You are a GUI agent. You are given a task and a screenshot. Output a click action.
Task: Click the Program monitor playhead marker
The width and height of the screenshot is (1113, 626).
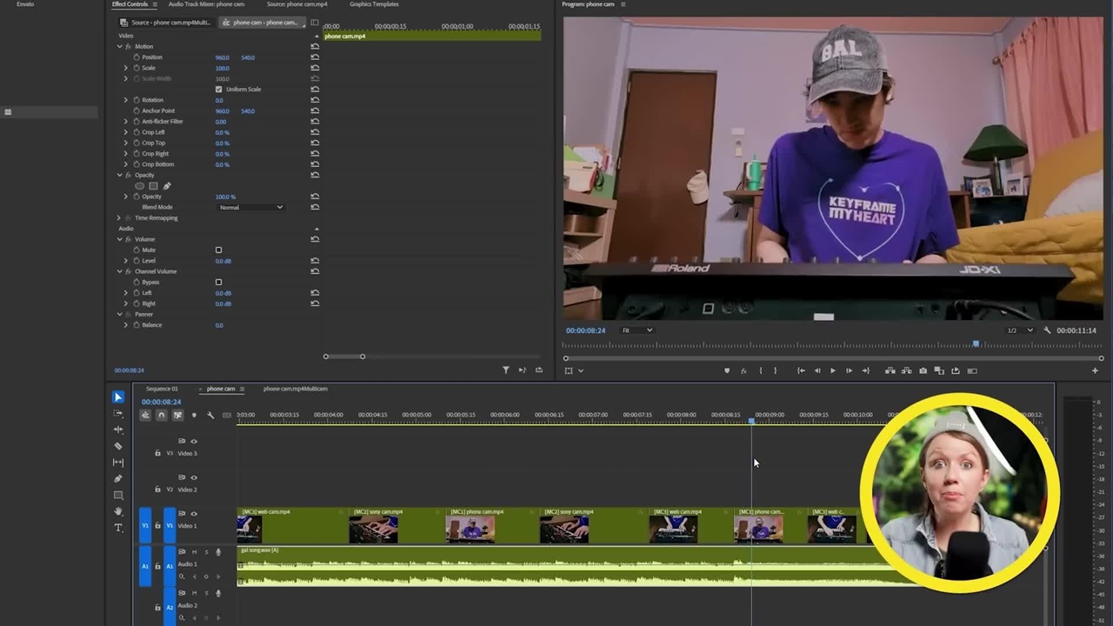976,344
